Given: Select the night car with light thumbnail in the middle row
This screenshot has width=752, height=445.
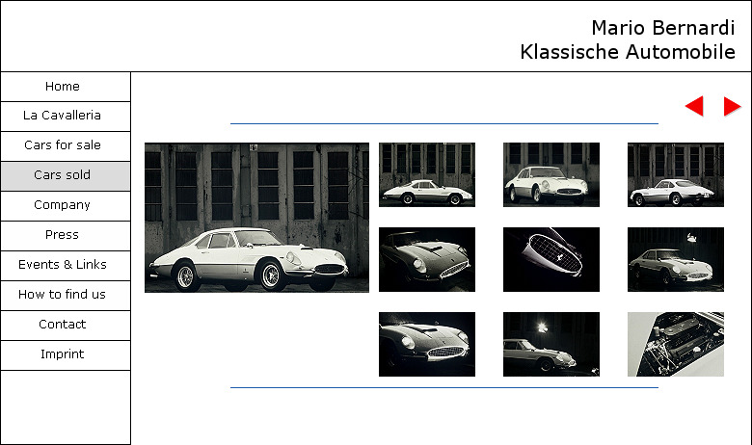Looking at the screenshot, I should pyautogui.click(x=676, y=260).
